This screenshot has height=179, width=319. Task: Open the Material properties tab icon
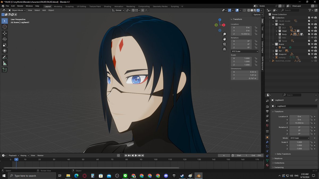pos(267,165)
